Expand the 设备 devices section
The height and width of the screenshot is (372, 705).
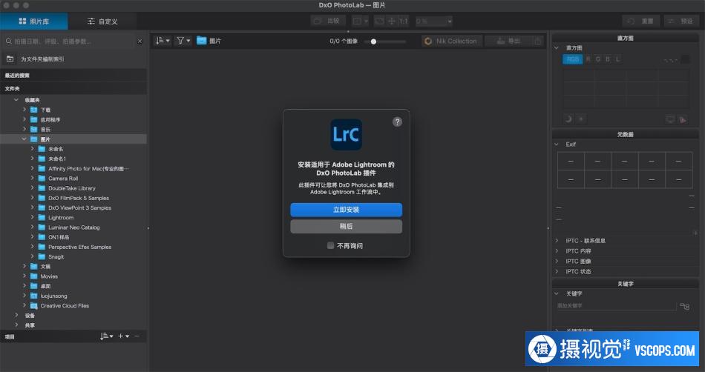16,316
